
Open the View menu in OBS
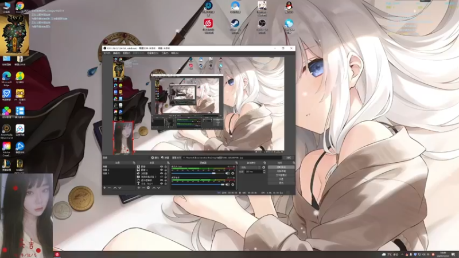pyautogui.click(x=126, y=53)
